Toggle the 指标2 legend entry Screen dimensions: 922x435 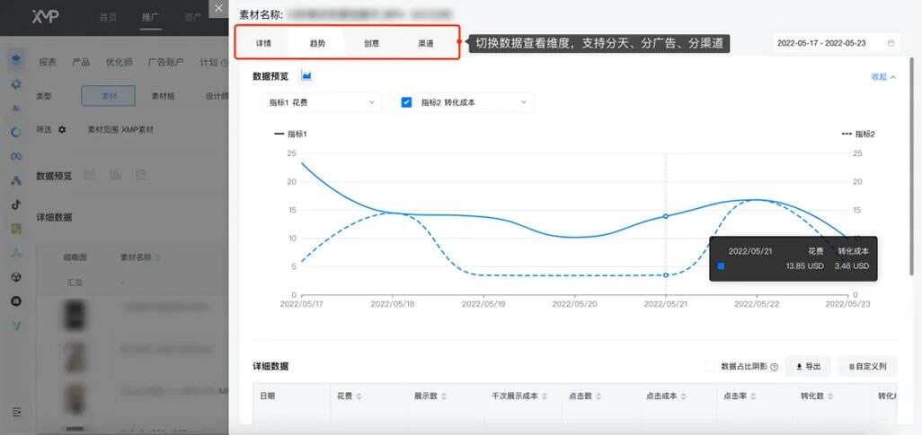coord(858,135)
